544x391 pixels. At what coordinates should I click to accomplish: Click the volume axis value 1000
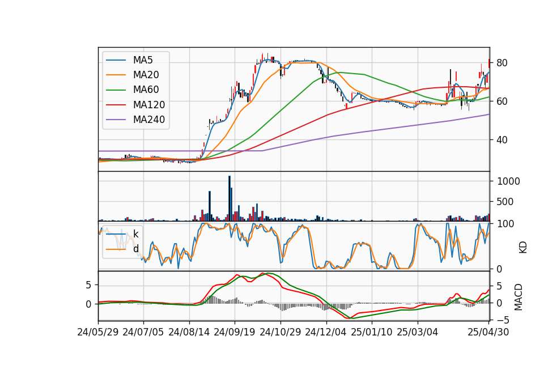tap(509, 181)
